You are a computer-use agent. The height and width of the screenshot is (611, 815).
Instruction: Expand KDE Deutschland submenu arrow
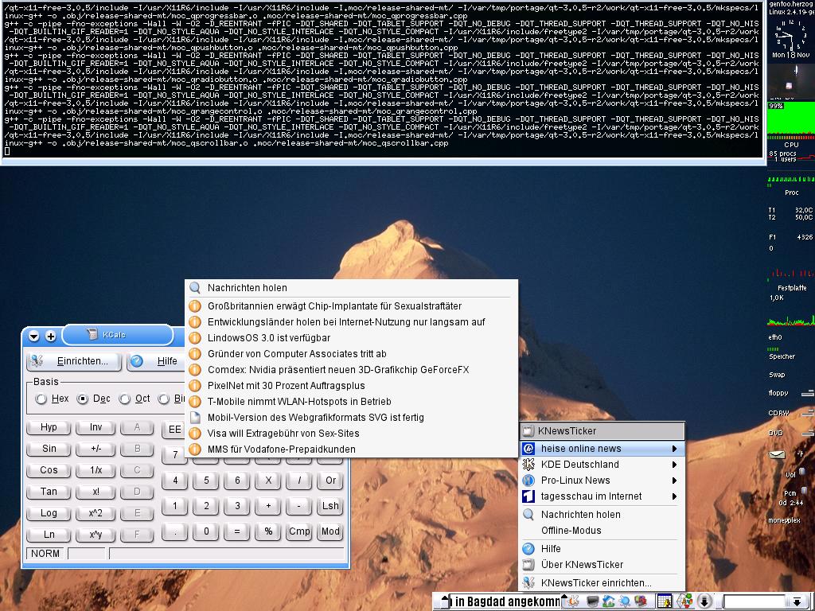tap(674, 465)
